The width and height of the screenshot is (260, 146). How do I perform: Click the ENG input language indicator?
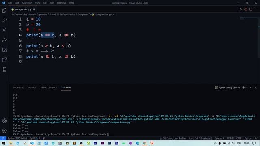tap(239, 143)
